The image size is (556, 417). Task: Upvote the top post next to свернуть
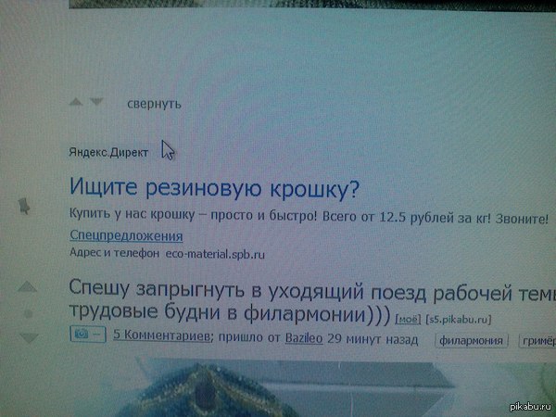[76, 103]
